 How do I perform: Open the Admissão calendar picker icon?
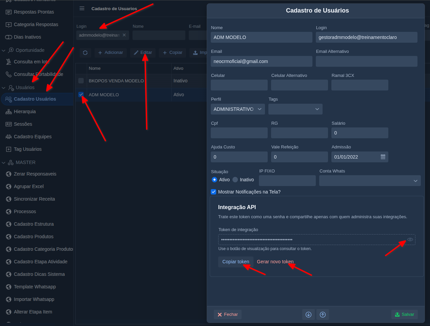pos(383,157)
